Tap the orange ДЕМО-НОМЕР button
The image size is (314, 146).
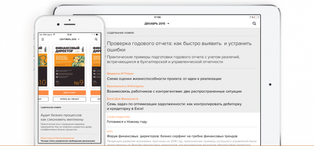(x=69, y=93)
